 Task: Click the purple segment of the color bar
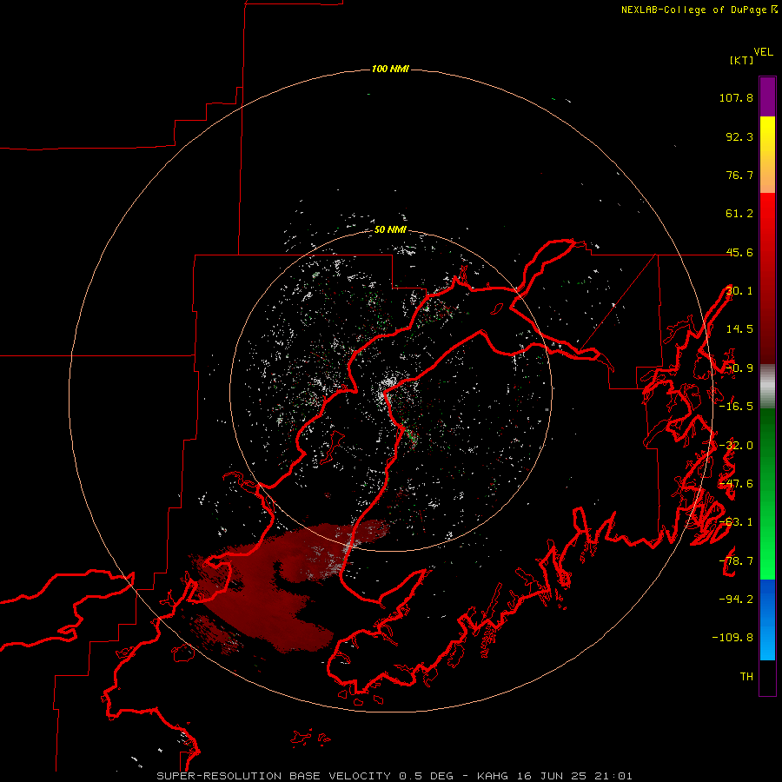(767, 96)
